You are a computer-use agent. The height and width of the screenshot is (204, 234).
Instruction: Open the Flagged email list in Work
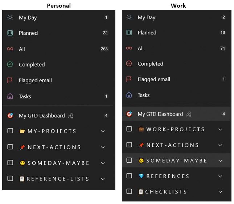tap(176, 79)
